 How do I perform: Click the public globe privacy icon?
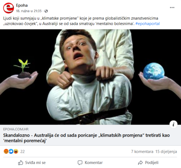(x=46, y=11)
